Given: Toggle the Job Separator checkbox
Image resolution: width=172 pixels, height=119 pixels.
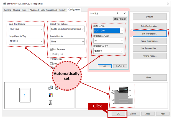Looking at the screenshot, I should click(52, 49).
